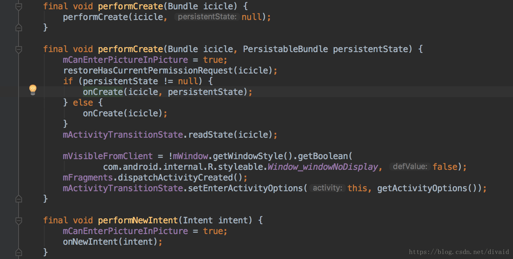Click mActivityTransitionState before setEnterActivityOptions
513x259 pixels.
click(x=123, y=188)
